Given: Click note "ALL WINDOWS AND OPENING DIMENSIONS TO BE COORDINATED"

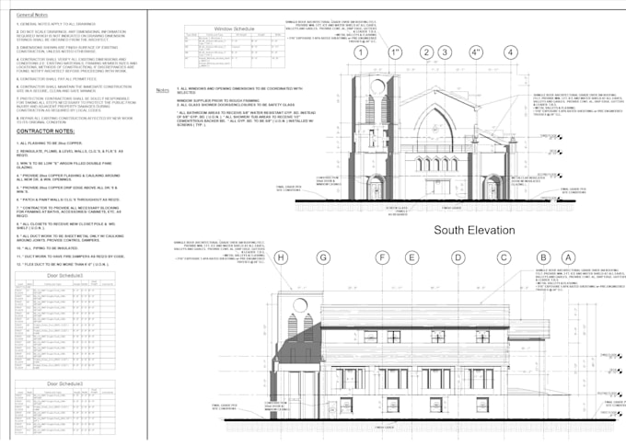Looking at the screenshot, I should [239, 90].
